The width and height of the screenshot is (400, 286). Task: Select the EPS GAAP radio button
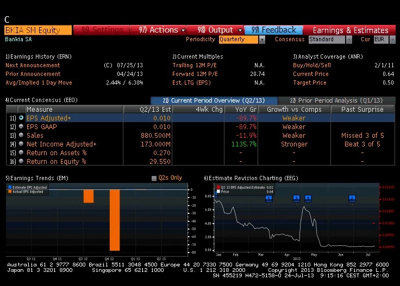21,126
